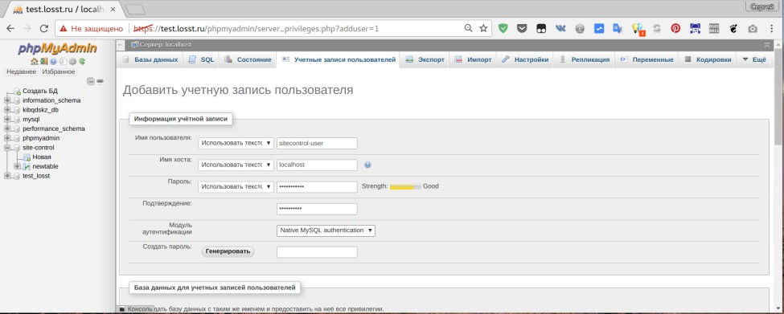Collapse the top menu with double-arrow icon
784x314 pixels.
click(x=767, y=45)
